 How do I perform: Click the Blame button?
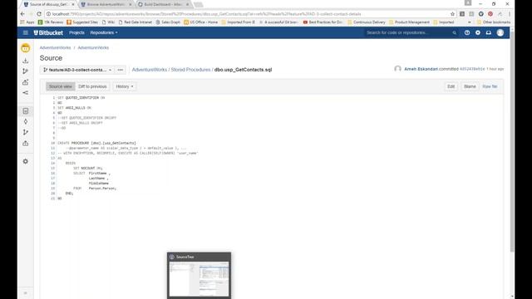pyautogui.click(x=470, y=86)
